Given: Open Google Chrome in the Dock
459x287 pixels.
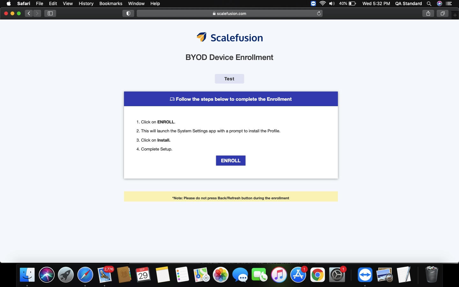Looking at the screenshot, I should click(317, 275).
